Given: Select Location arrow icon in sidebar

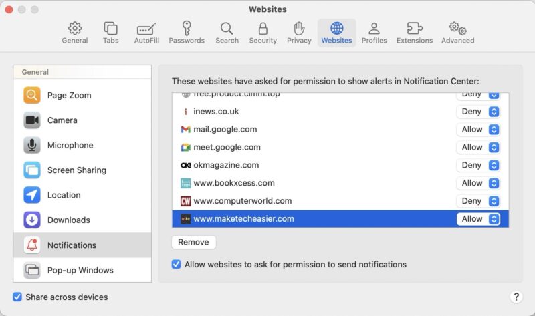Looking at the screenshot, I should click(31, 195).
